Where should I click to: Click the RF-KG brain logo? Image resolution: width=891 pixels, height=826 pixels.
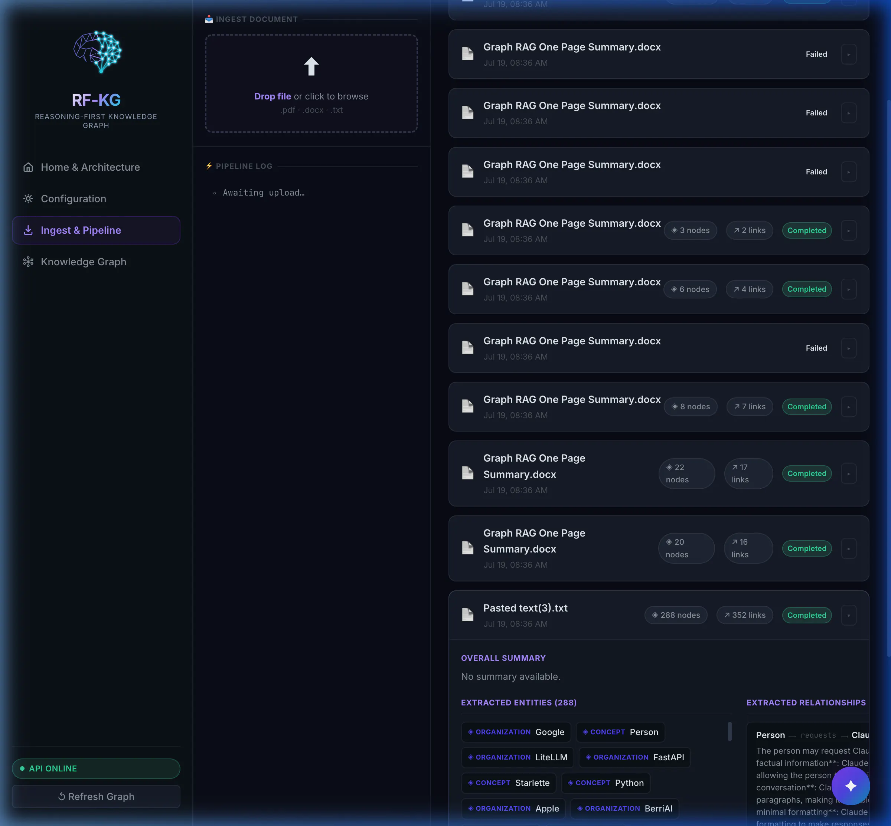(x=98, y=52)
